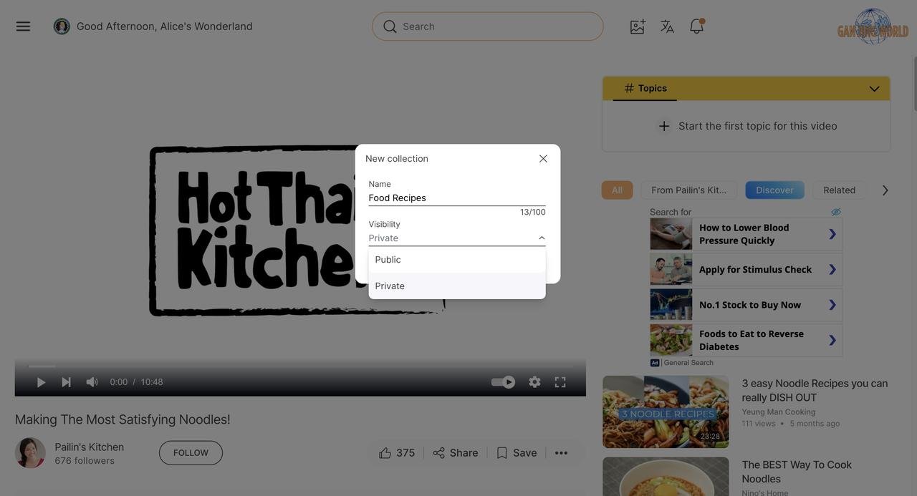Click Share below the video

(x=456, y=453)
